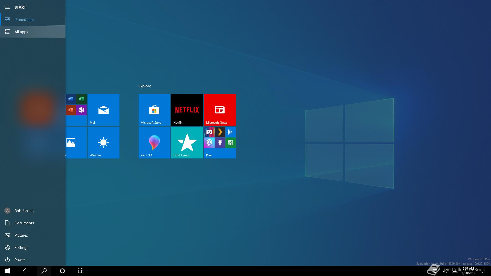Open the Fitbit Coach tile
The image size is (491, 276).
pos(187,143)
